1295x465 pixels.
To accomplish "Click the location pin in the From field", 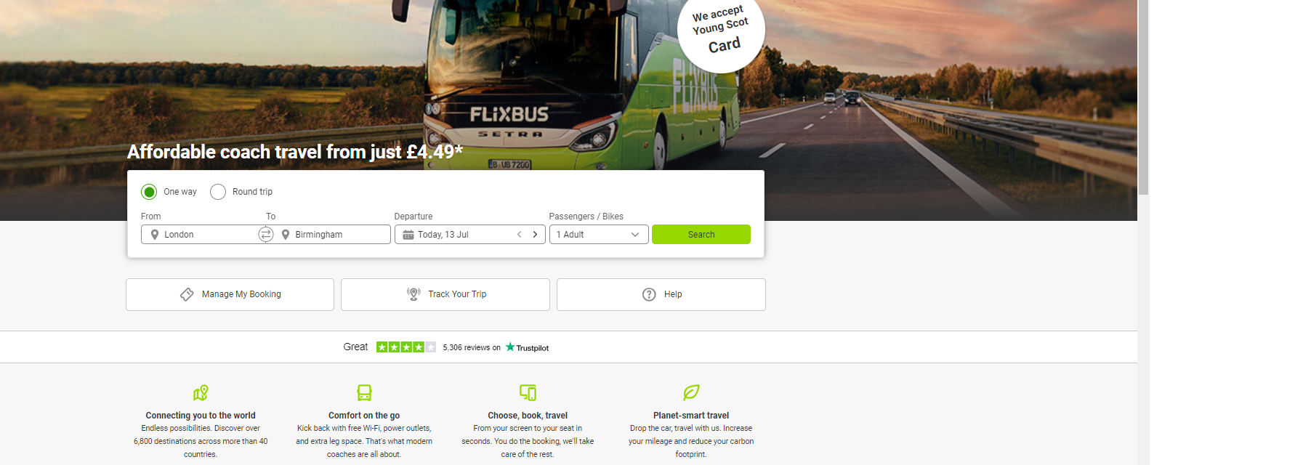I will tap(155, 235).
